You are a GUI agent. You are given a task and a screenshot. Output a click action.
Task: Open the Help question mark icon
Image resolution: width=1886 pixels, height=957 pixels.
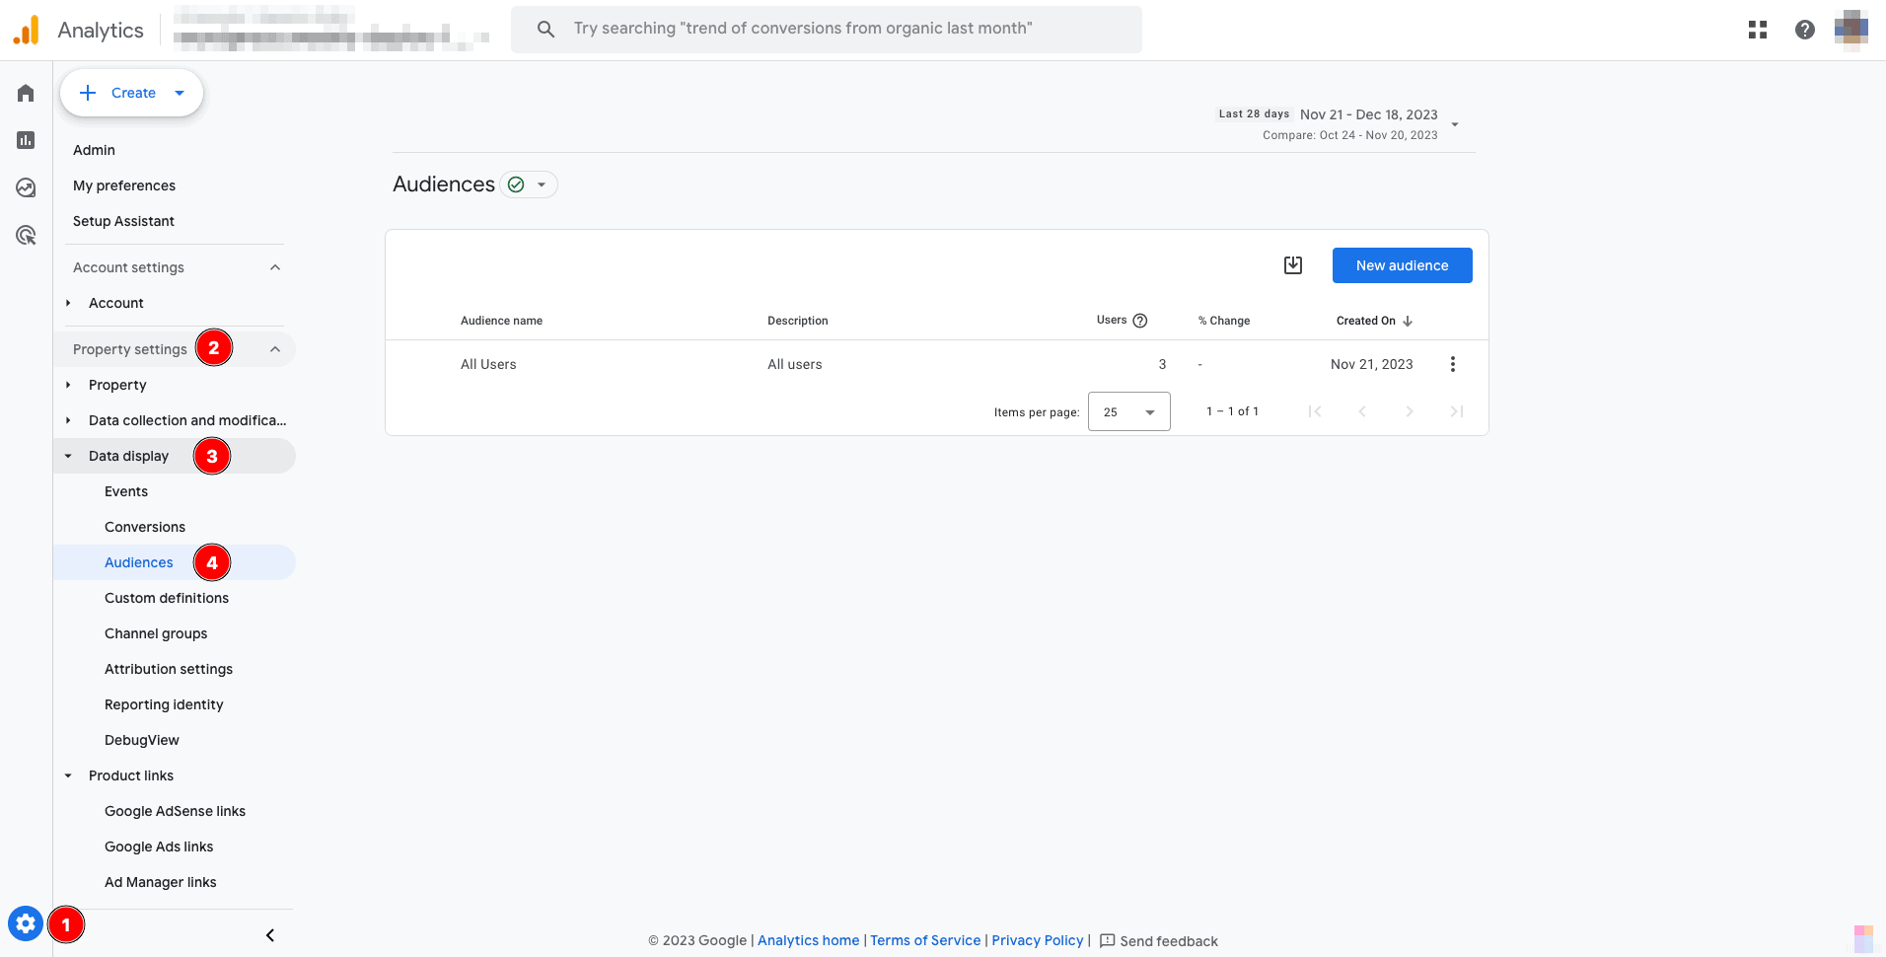coord(1805,30)
